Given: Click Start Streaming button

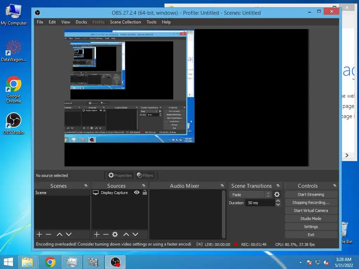Looking at the screenshot, I should coord(311,194).
